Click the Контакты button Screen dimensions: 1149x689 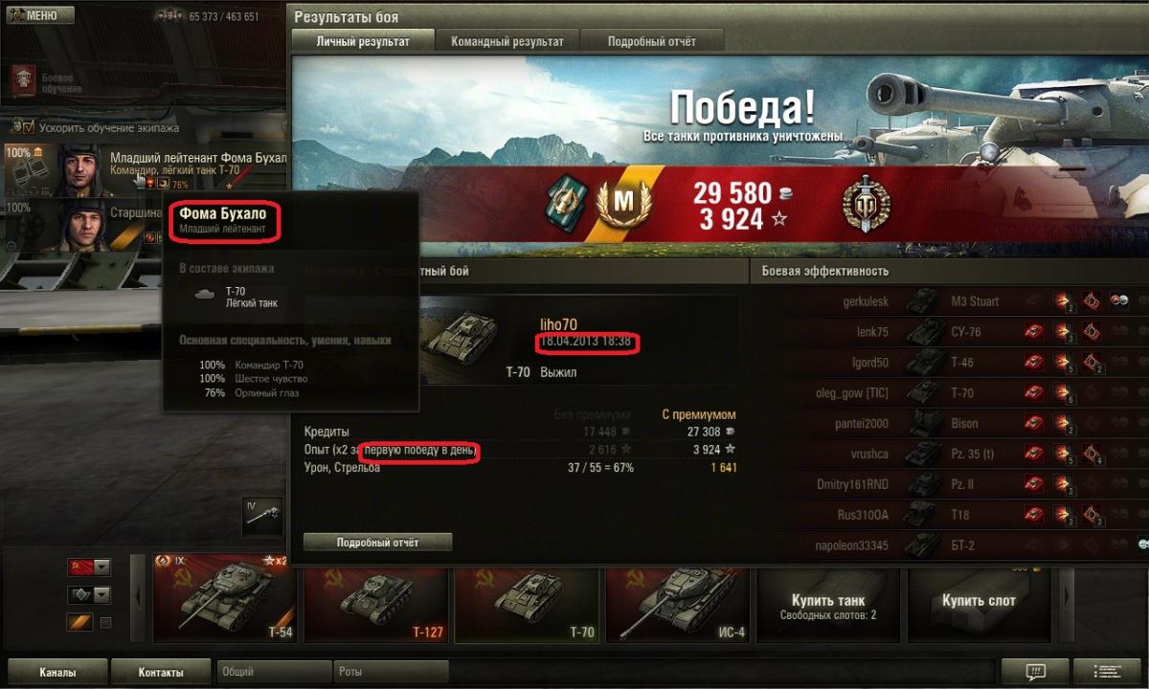point(161,672)
